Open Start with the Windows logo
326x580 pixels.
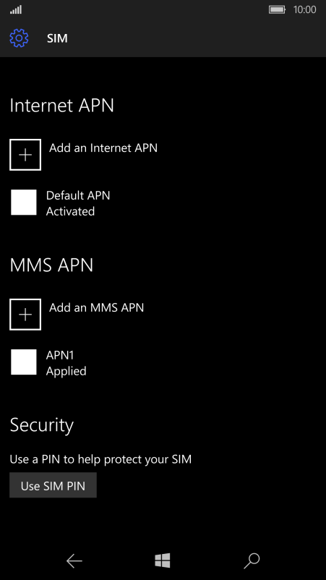point(163,560)
